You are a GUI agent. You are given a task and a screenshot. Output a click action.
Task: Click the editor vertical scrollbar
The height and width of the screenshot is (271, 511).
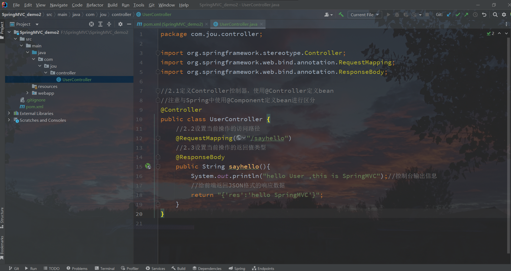tap(508, 146)
